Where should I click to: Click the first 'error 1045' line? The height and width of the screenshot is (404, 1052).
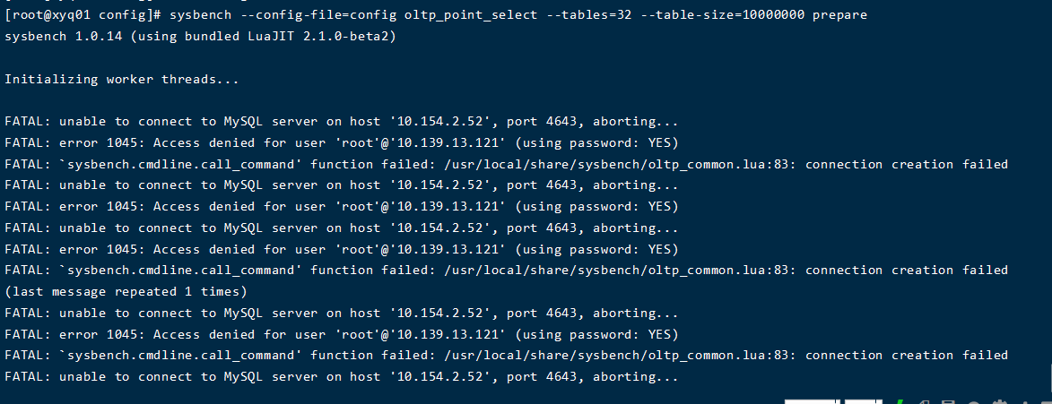pyautogui.click(x=341, y=142)
